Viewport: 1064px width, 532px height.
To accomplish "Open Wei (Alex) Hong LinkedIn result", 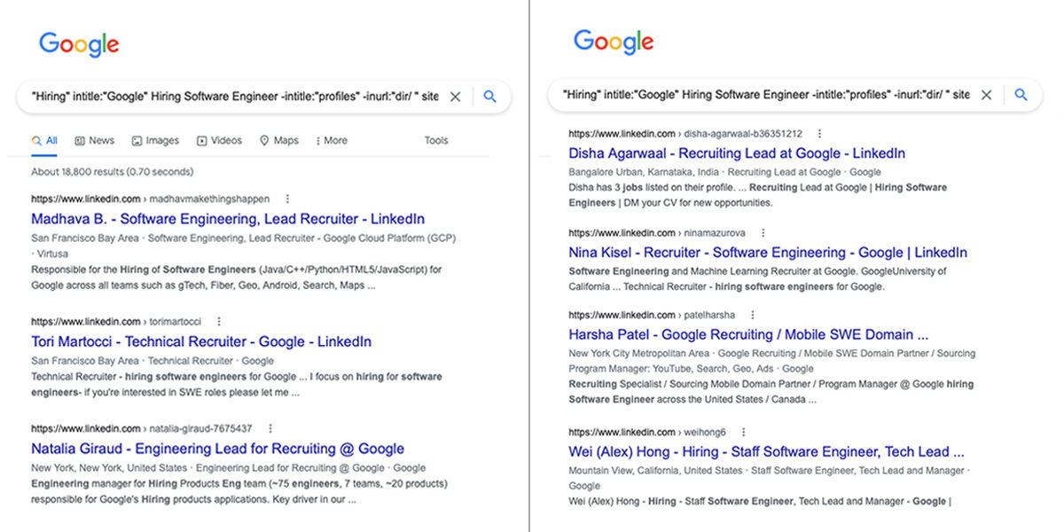I will coord(766,451).
